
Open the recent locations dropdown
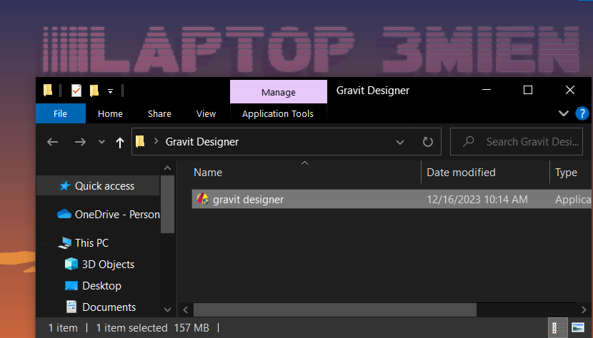(x=101, y=142)
